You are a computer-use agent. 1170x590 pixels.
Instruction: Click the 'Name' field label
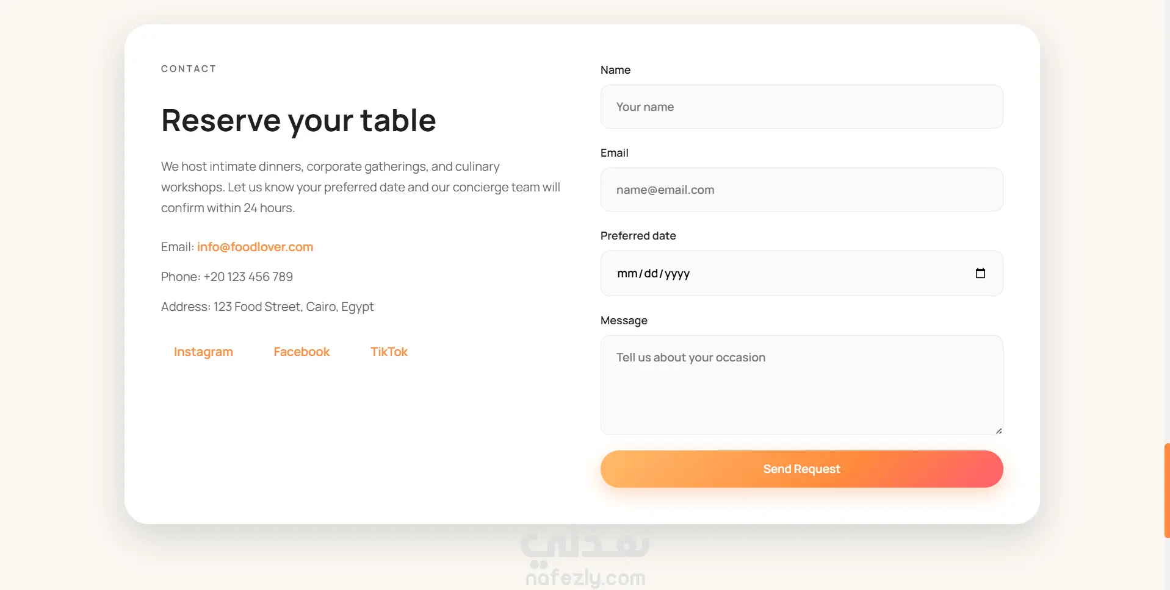pyautogui.click(x=615, y=70)
